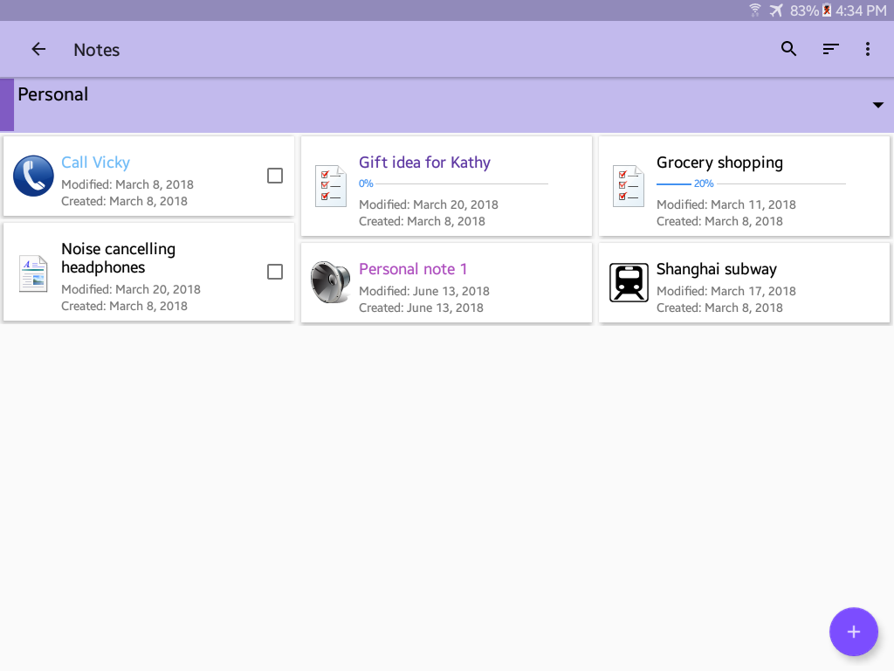
Task: Click the checklist icon on Grocery shopping
Action: (x=629, y=185)
